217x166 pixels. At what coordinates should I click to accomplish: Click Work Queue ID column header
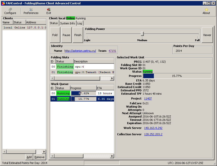[x=53, y=88]
